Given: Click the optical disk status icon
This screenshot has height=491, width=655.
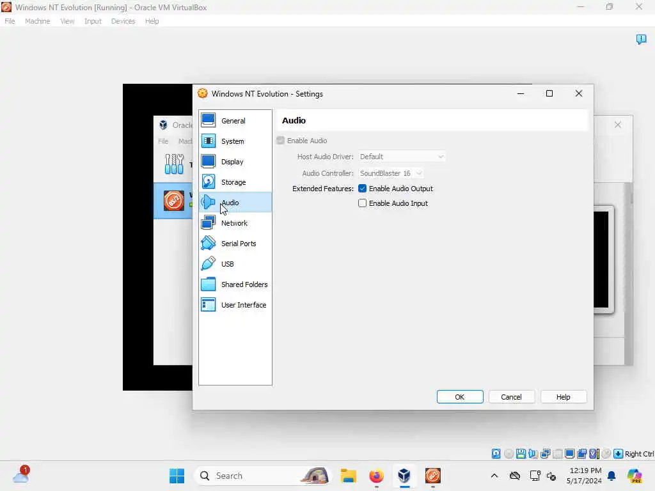Looking at the screenshot, I should click(509, 454).
